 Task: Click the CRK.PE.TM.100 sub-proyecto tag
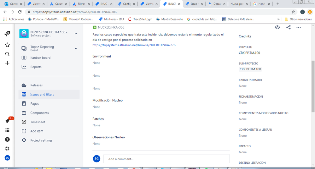tap(250, 69)
